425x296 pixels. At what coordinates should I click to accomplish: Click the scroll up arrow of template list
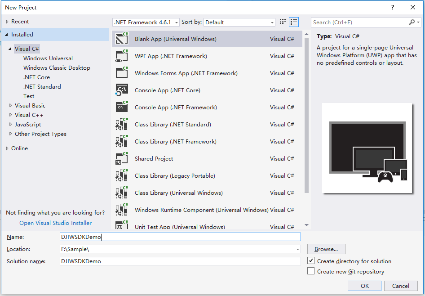pos(306,34)
